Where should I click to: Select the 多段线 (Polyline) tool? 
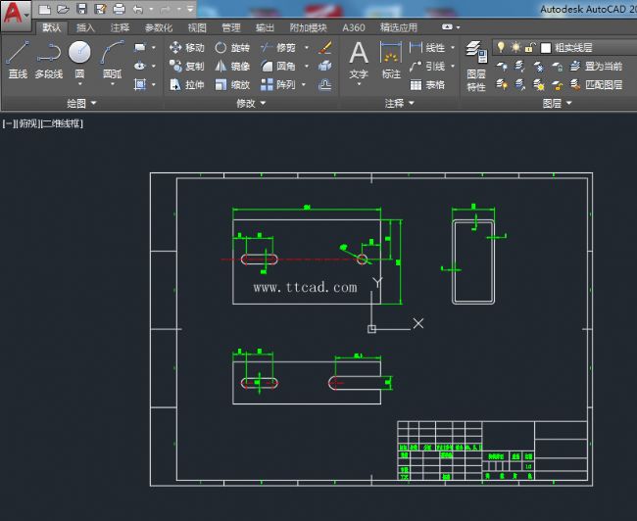pyautogui.click(x=49, y=60)
